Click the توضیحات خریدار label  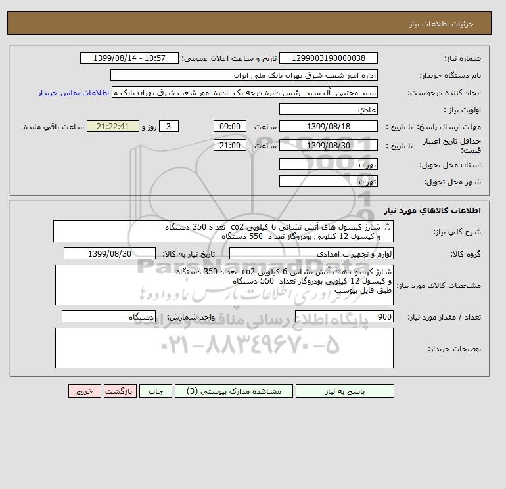coord(454,349)
